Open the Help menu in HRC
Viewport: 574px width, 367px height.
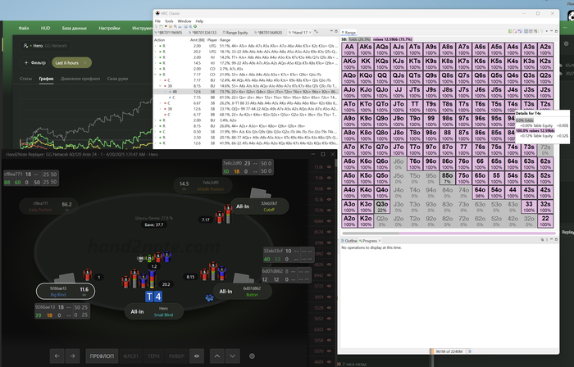point(199,21)
